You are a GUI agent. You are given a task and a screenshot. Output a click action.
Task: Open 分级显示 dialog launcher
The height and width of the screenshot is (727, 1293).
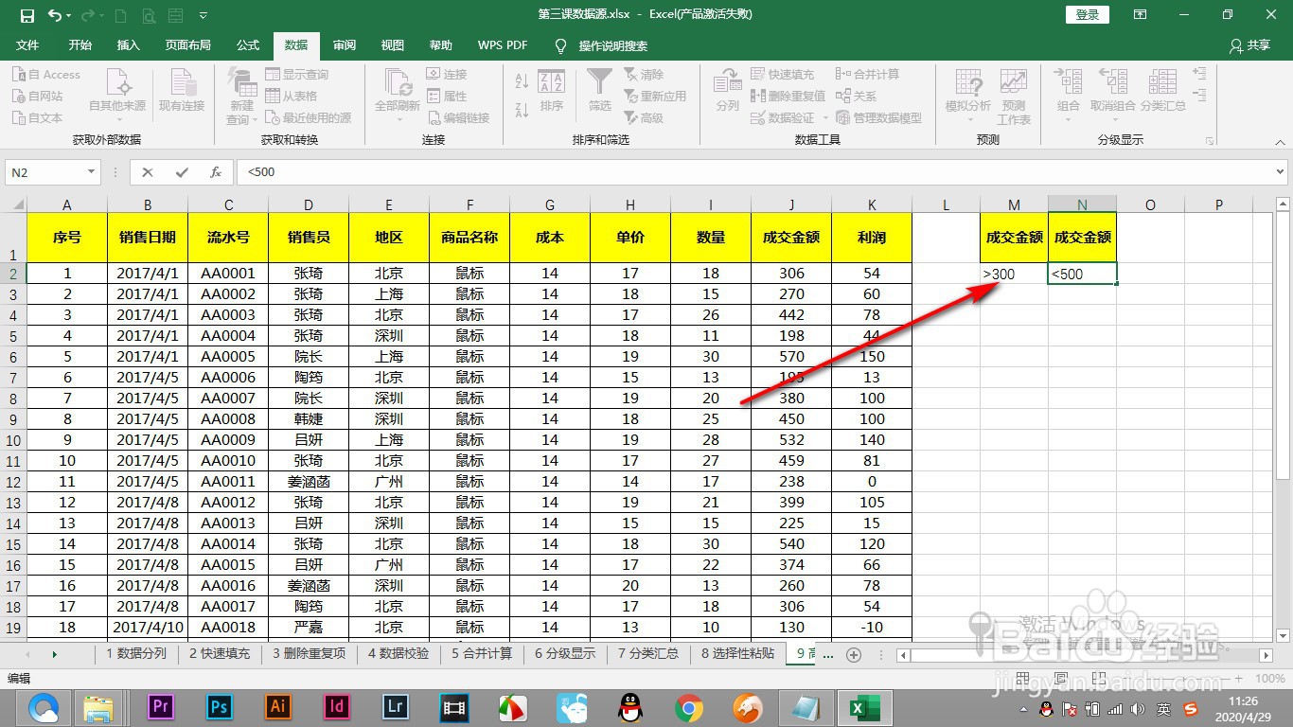[1212, 140]
